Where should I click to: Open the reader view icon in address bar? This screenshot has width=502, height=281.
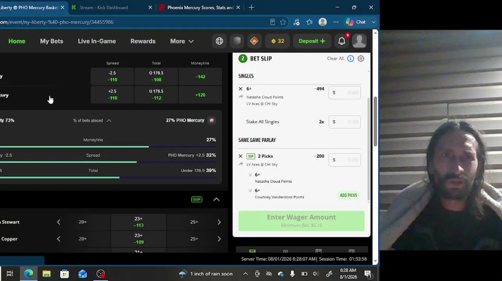point(273,22)
